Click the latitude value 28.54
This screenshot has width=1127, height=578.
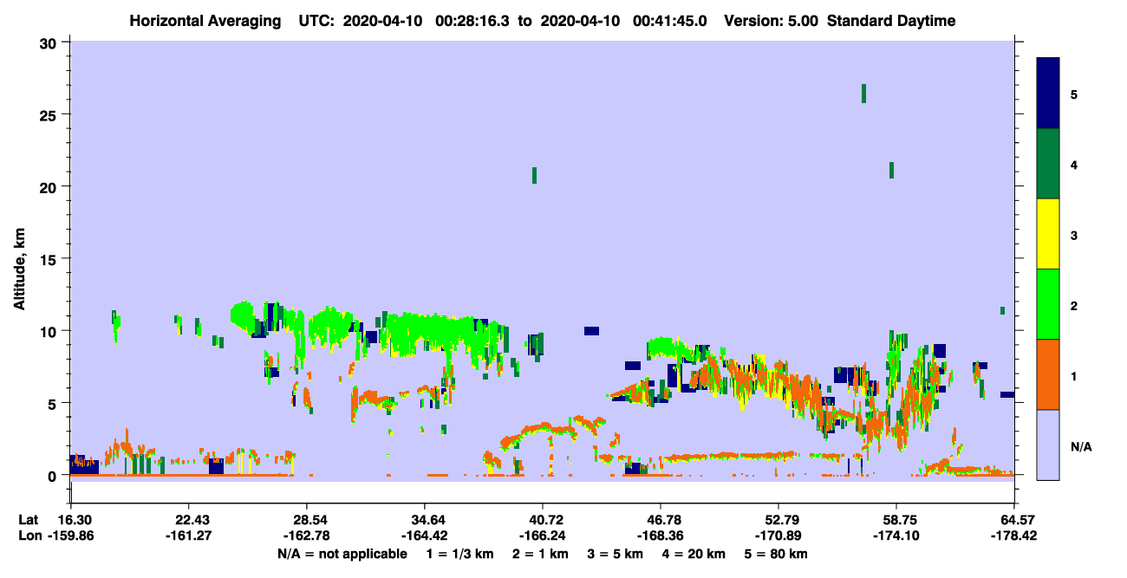(x=306, y=520)
